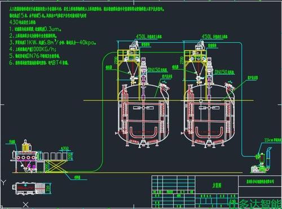Screen dimensions: 282x209
Task: Select the 2700 dimension beside the first tank
Action: coord(116,60)
